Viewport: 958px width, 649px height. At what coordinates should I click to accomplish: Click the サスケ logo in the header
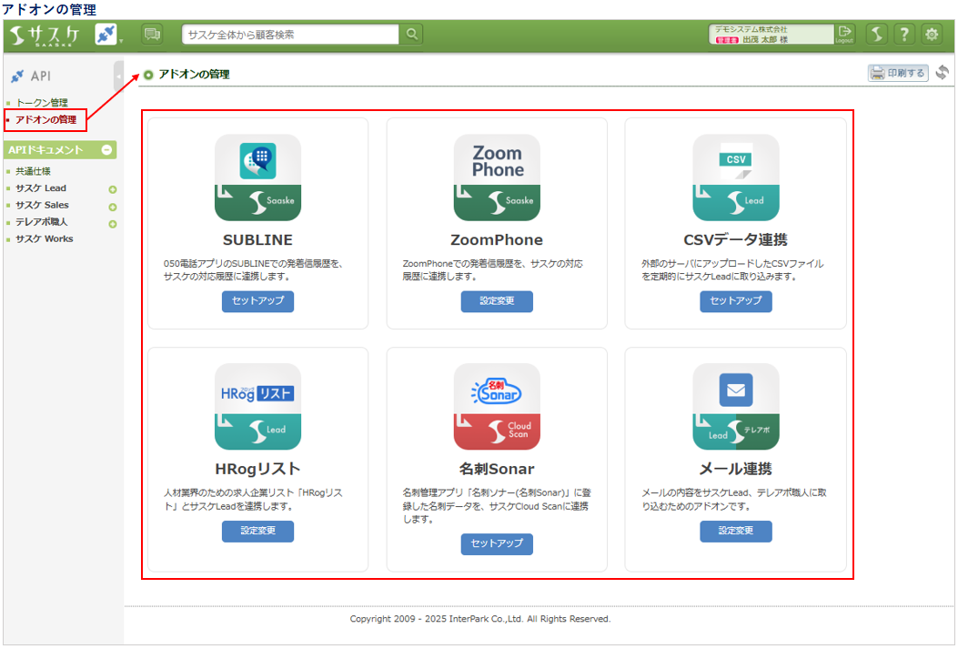tap(45, 35)
